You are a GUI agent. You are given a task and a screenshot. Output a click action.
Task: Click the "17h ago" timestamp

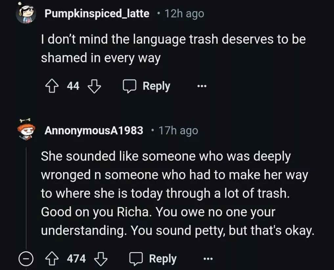(x=178, y=131)
